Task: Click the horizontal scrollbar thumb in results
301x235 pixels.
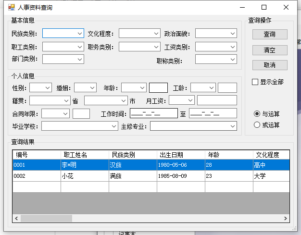Action: point(46,218)
